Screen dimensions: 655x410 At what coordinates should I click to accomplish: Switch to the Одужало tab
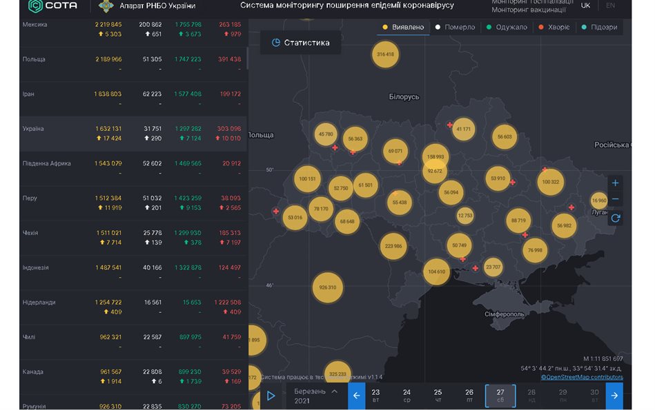click(x=507, y=27)
